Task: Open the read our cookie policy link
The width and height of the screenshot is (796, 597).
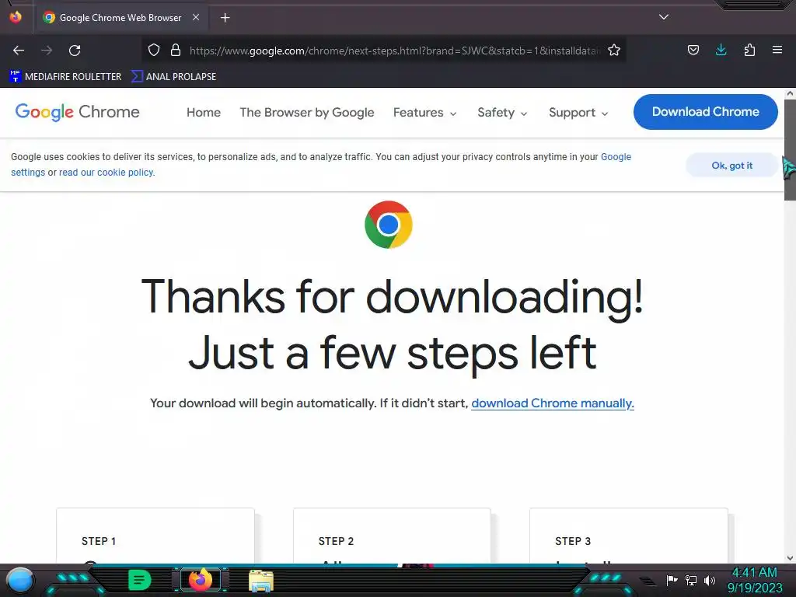Action: tap(106, 172)
